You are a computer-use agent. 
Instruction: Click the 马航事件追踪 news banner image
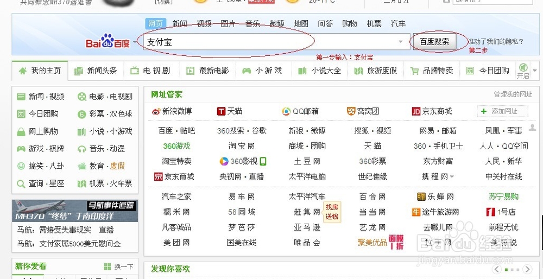tap(75, 211)
